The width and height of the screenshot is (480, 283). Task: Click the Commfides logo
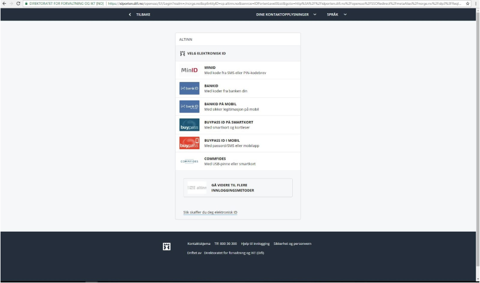click(x=189, y=161)
